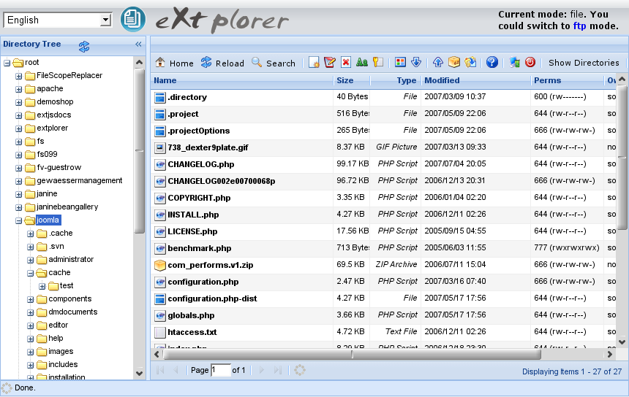Expand the administrator folder node
Screen dimensions: 629x397
(x=30, y=260)
